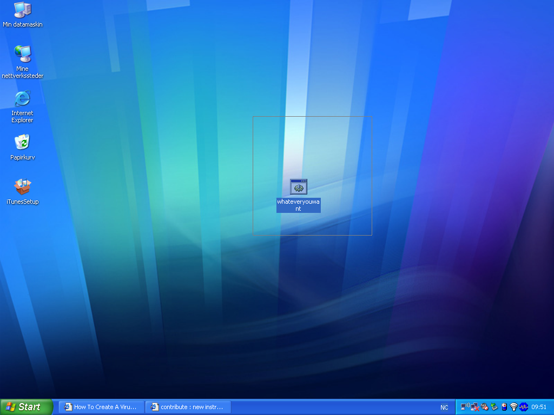This screenshot has width=554, height=415.
Task: Click the muted volume speaker tray icon
Action: pos(484,407)
